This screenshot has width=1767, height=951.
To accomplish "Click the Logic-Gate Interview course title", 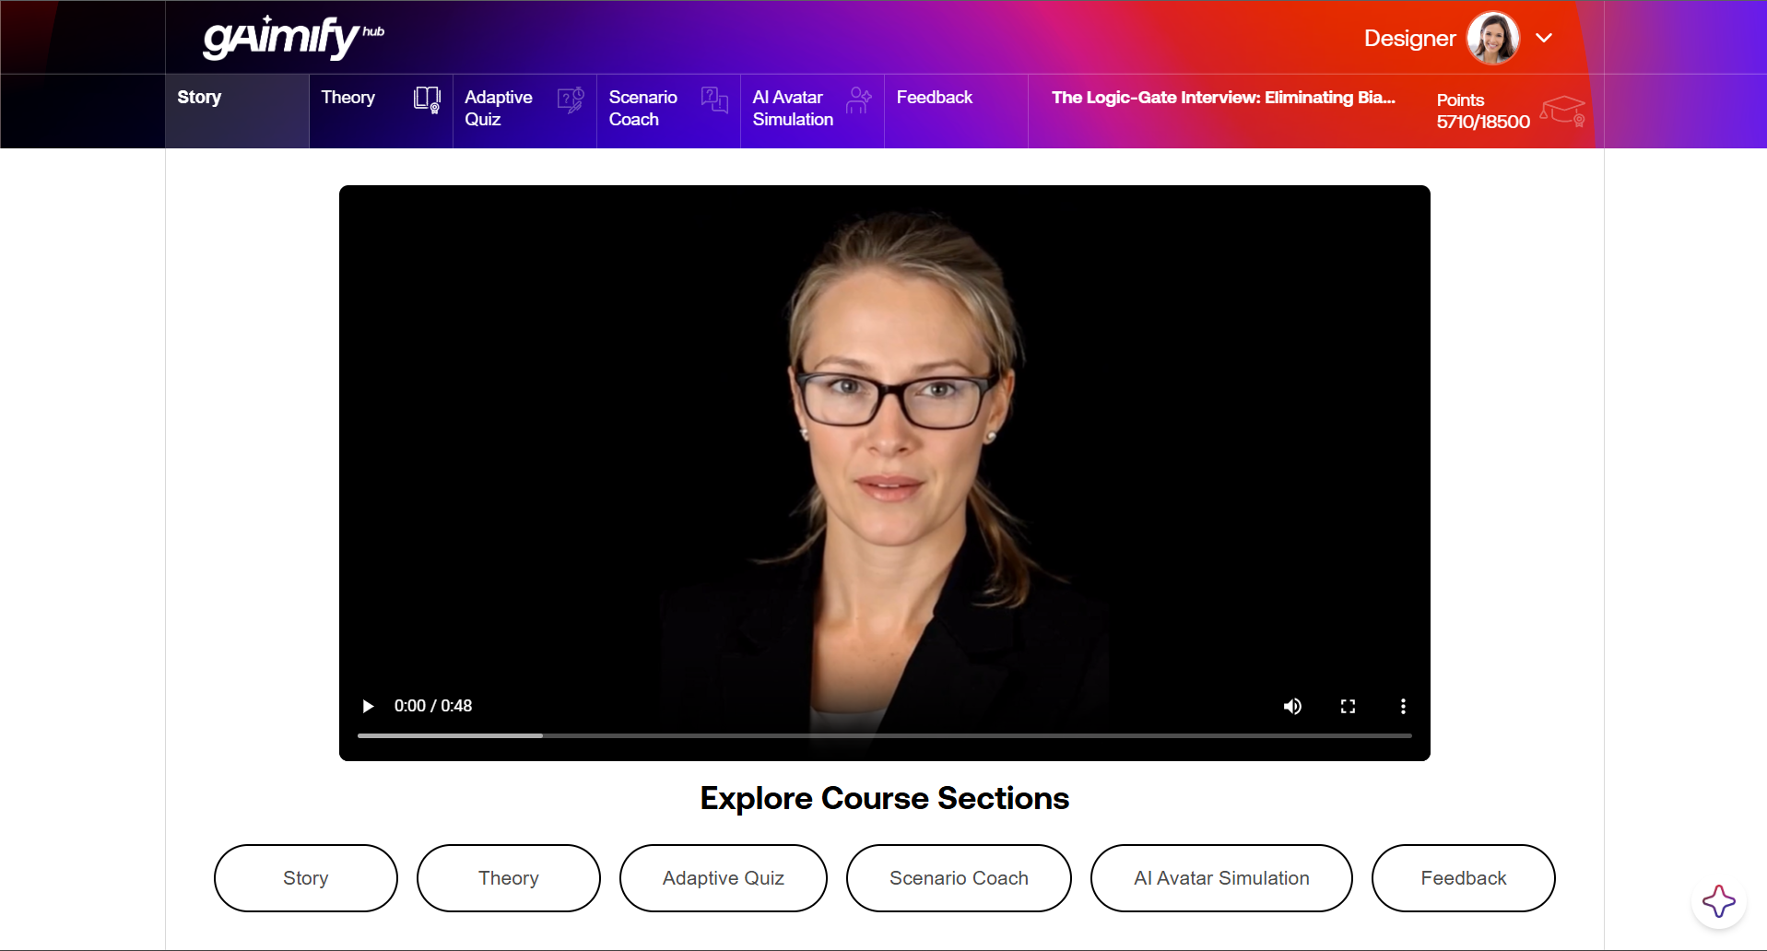I will coord(1223,98).
